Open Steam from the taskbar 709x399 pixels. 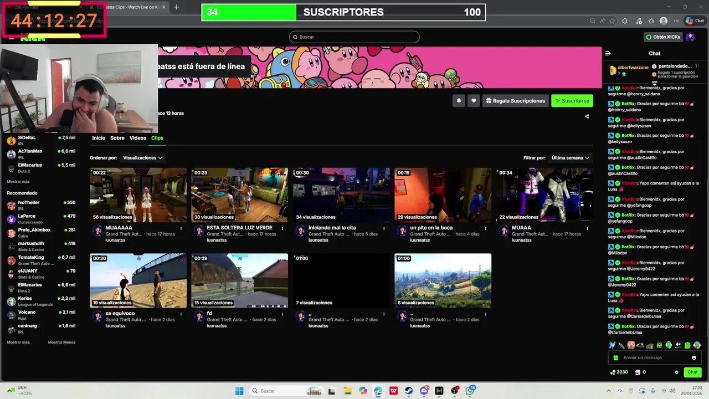pyautogui.click(x=409, y=391)
